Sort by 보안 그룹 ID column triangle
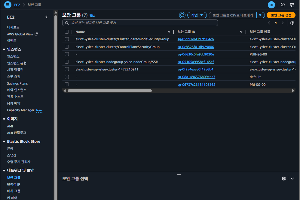The width and height of the screenshot is (300, 200). (x=241, y=32)
